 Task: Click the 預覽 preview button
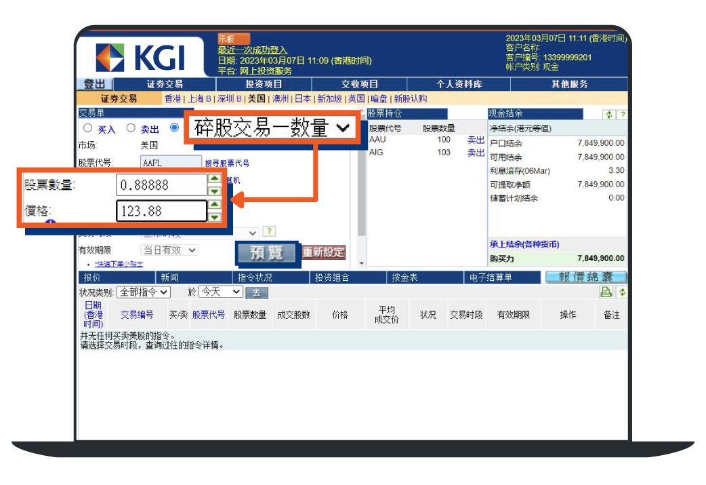pos(266,253)
